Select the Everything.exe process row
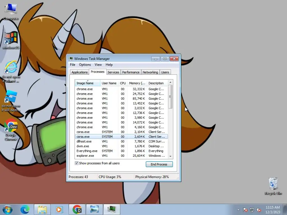Screen dimensions: 287x215 coord(121,151)
